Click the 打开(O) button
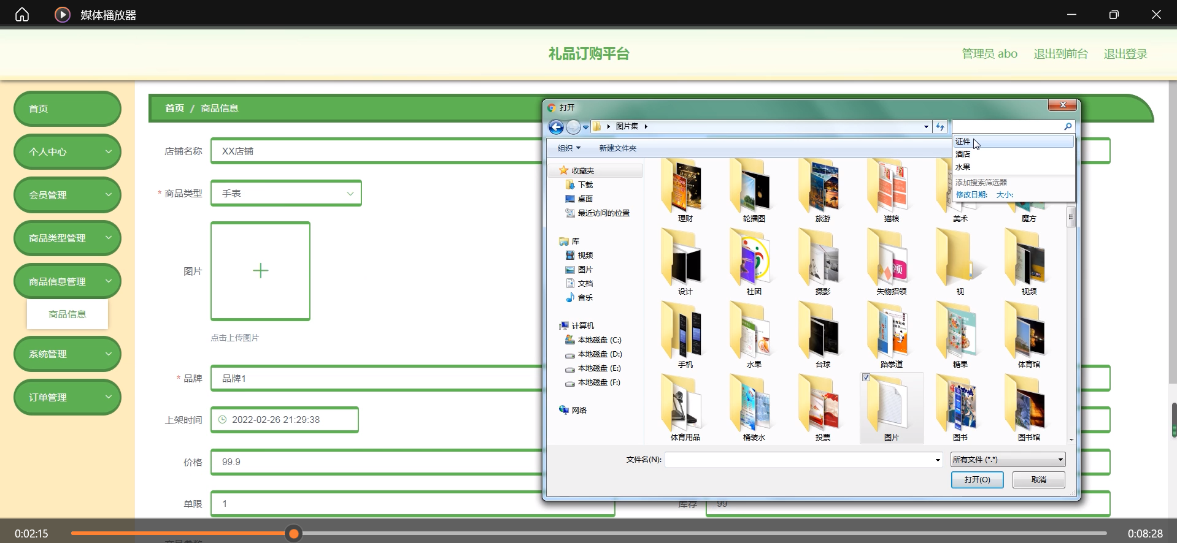This screenshot has height=543, width=1177. (977, 480)
